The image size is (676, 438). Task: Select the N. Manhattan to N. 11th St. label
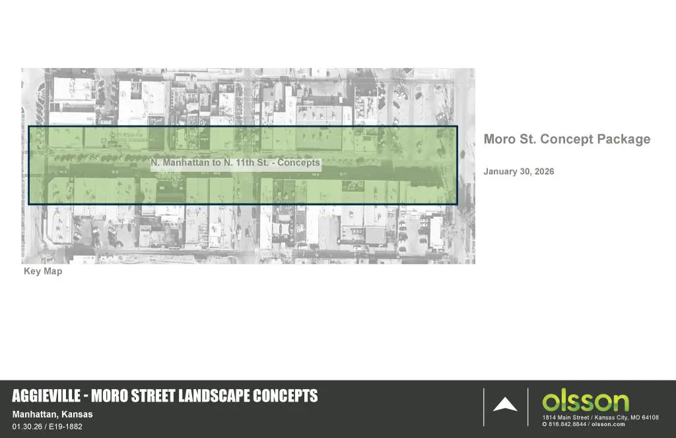[x=235, y=163]
